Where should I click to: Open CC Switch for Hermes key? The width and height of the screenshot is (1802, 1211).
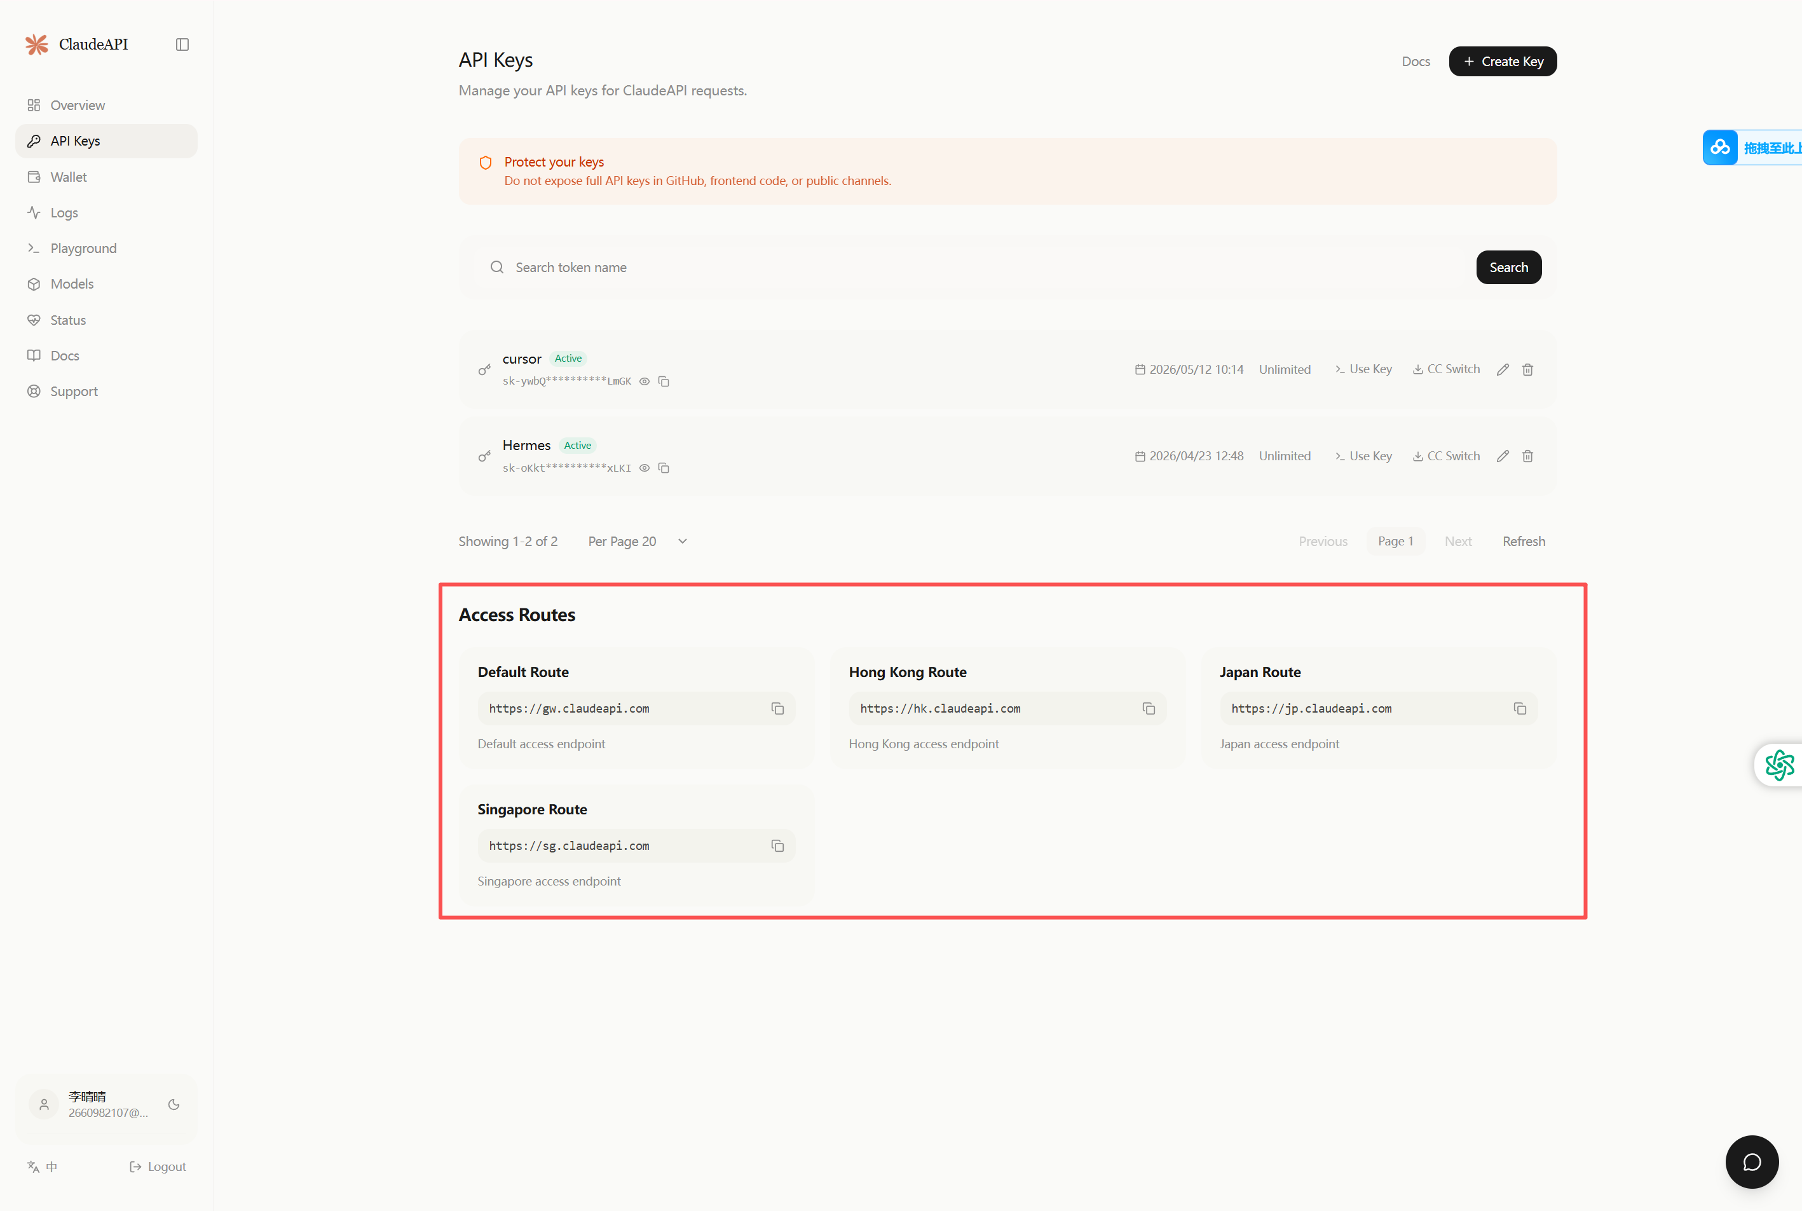(1446, 456)
